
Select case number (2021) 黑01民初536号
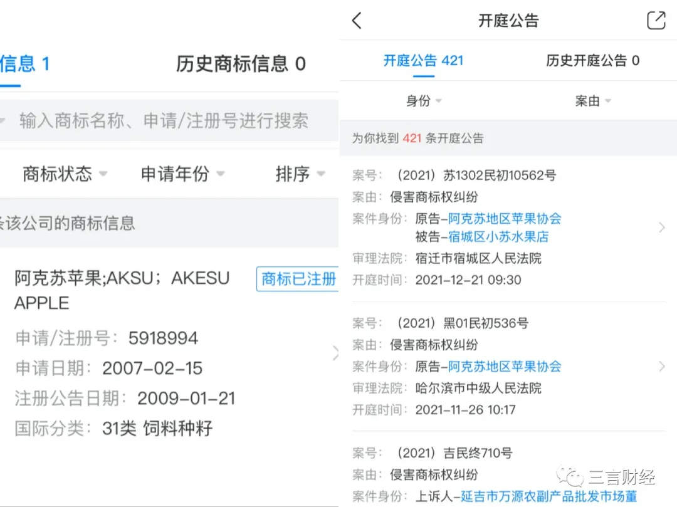(461, 323)
